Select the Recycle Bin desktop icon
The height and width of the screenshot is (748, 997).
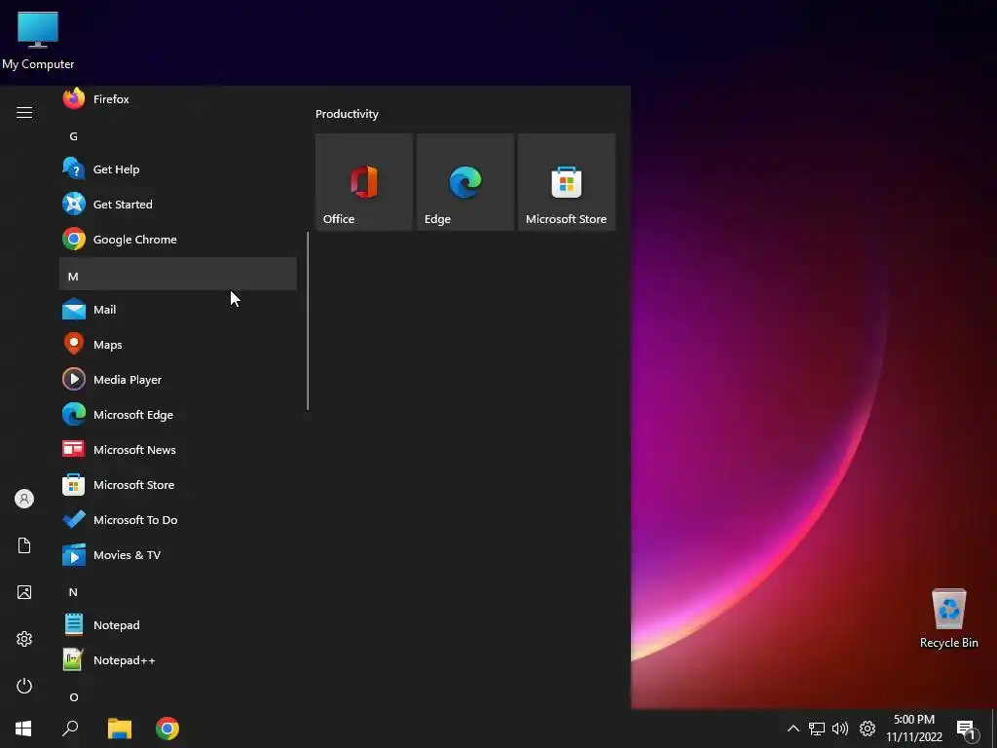948,618
